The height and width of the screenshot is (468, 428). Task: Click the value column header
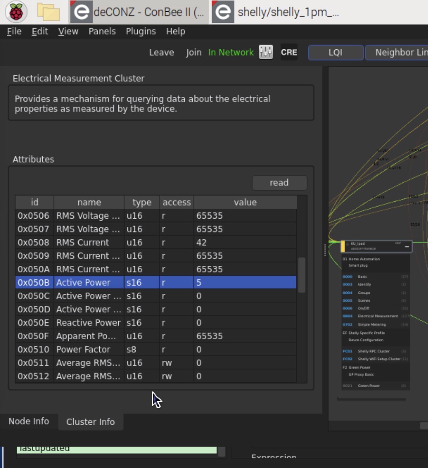pyautogui.click(x=245, y=202)
